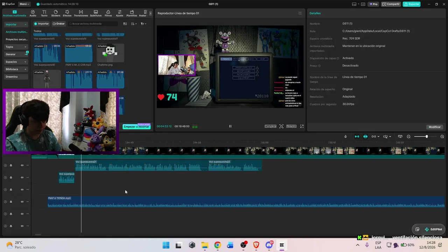This screenshot has height=252, width=448.
Task: Open keyboard shortcuts icon in the title bar
Action: 364,4
